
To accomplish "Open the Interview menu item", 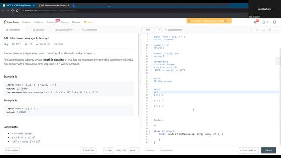I will pyautogui.click(x=52, y=22).
